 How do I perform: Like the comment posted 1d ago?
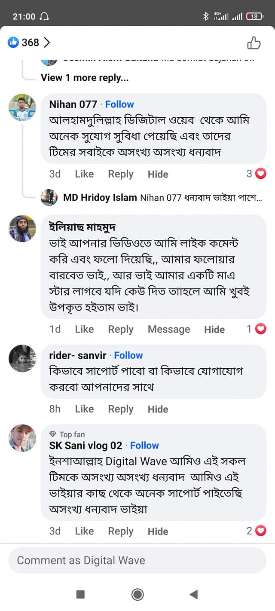click(x=84, y=329)
